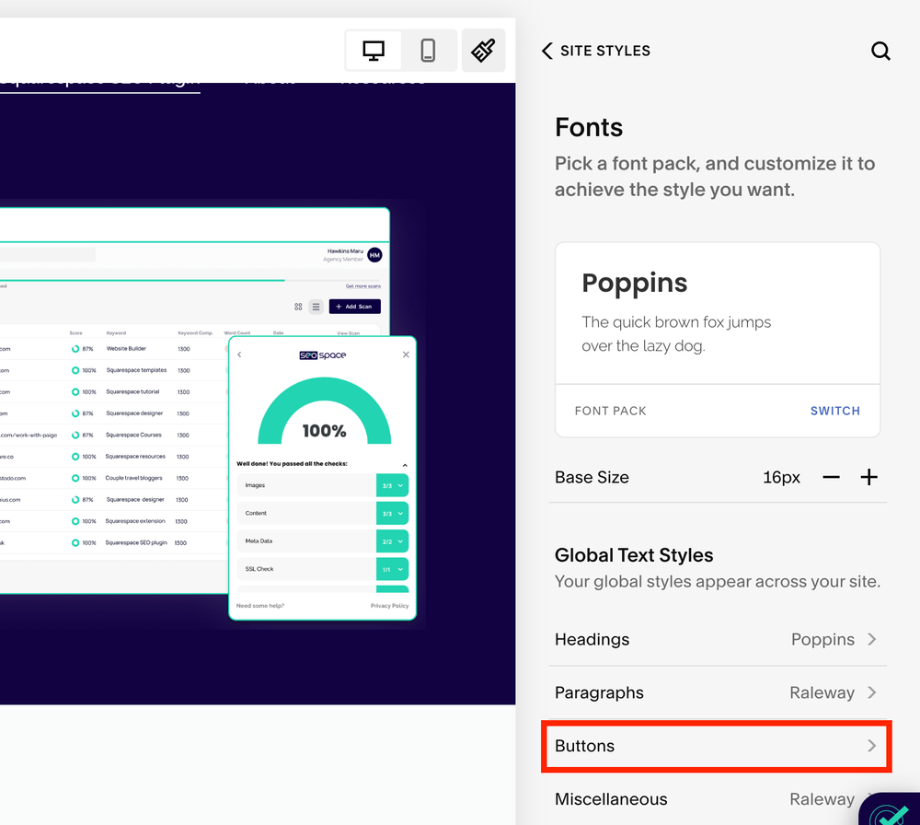The width and height of the screenshot is (920, 825).
Task: Go back using Site Styles arrow
Action: pyautogui.click(x=546, y=51)
